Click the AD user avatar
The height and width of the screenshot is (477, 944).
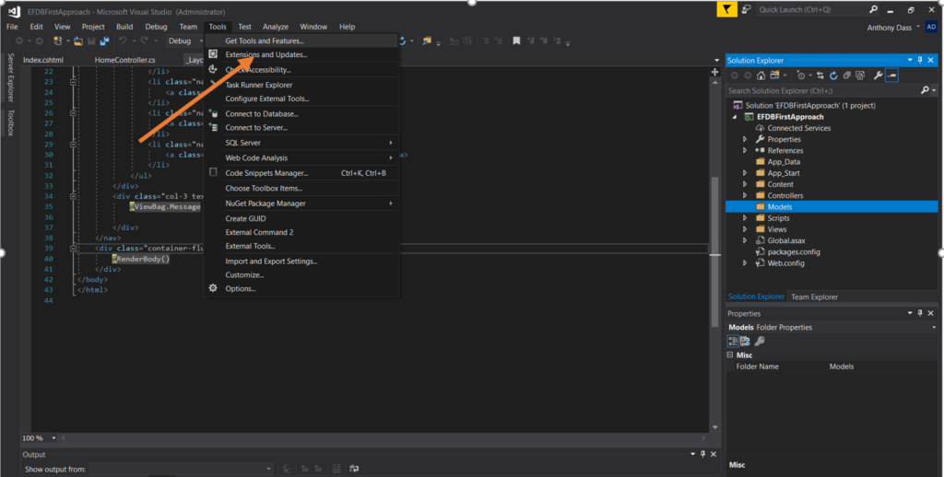click(931, 27)
